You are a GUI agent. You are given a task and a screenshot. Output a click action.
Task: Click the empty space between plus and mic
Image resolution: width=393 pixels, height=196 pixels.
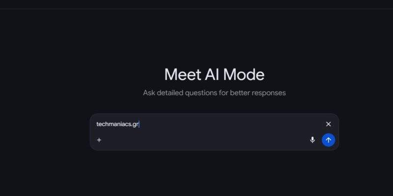[206, 140]
